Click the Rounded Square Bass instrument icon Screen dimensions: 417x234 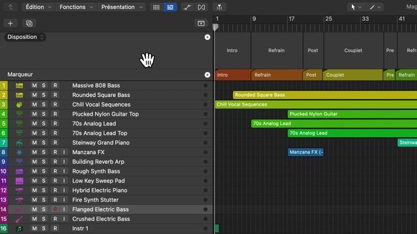19,95
